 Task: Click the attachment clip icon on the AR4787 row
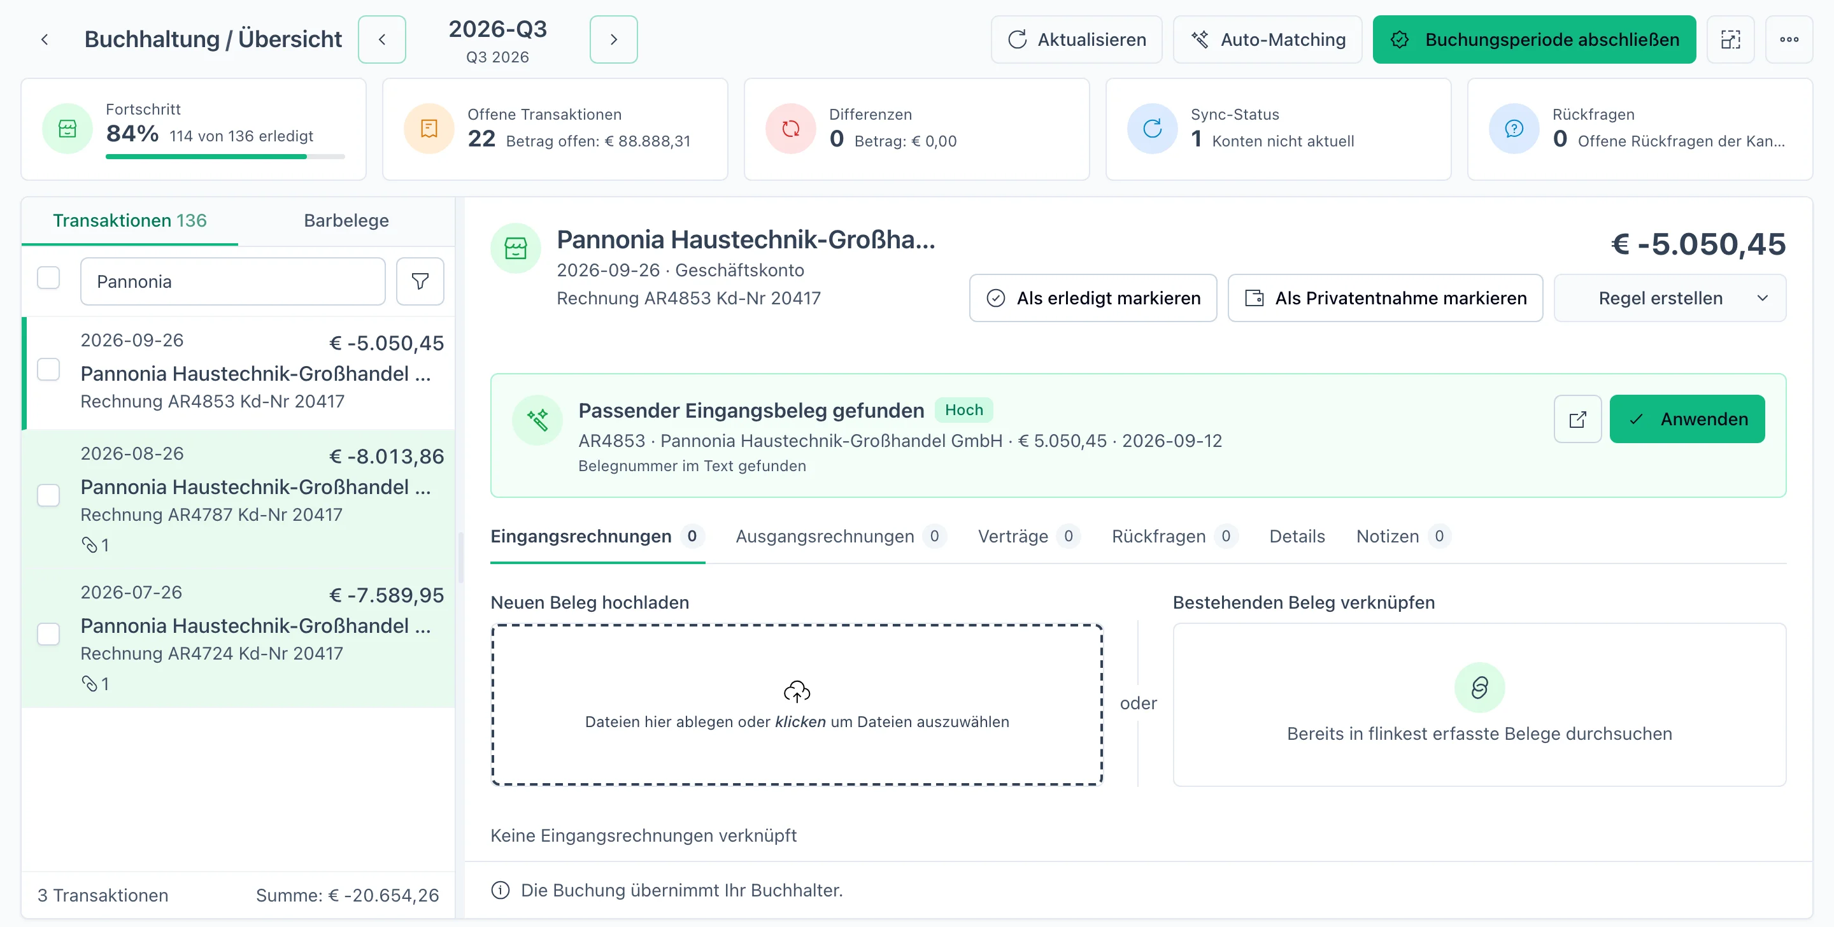pos(90,546)
